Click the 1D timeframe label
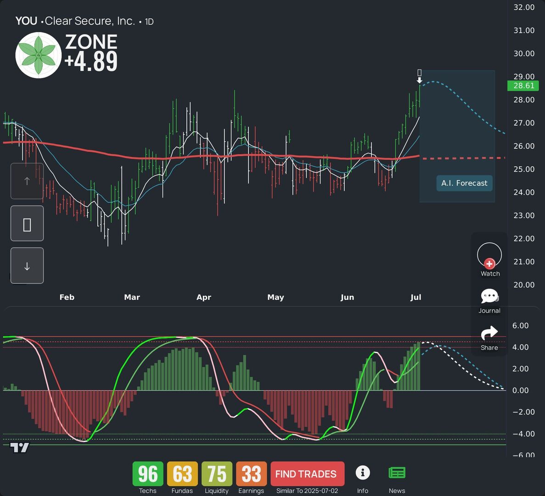The width and height of the screenshot is (545, 496). pos(149,22)
